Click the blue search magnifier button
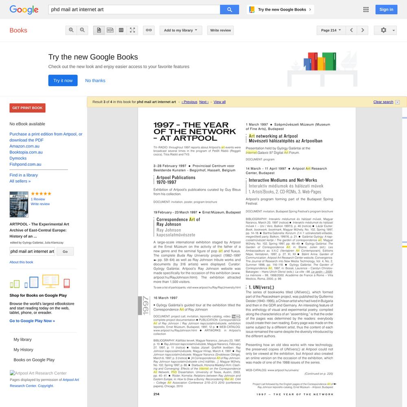The image size is (407, 407). 230,10
